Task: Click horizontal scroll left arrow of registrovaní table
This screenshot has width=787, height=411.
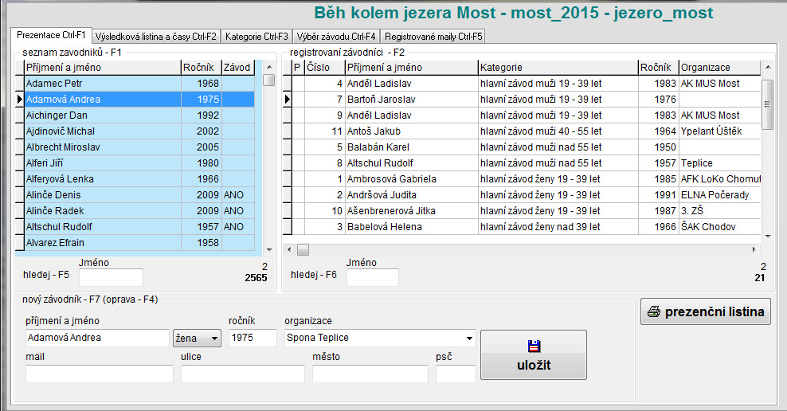Action: (289, 249)
